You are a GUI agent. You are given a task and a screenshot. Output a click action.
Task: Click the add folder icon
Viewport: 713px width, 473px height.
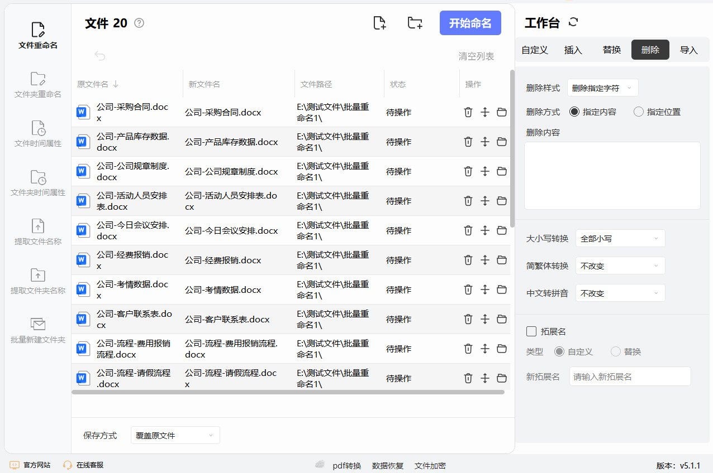pos(415,23)
